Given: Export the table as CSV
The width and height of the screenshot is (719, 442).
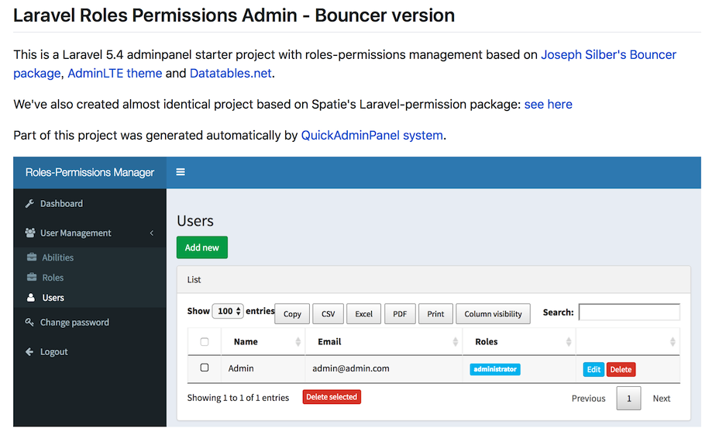Looking at the screenshot, I should [x=328, y=314].
